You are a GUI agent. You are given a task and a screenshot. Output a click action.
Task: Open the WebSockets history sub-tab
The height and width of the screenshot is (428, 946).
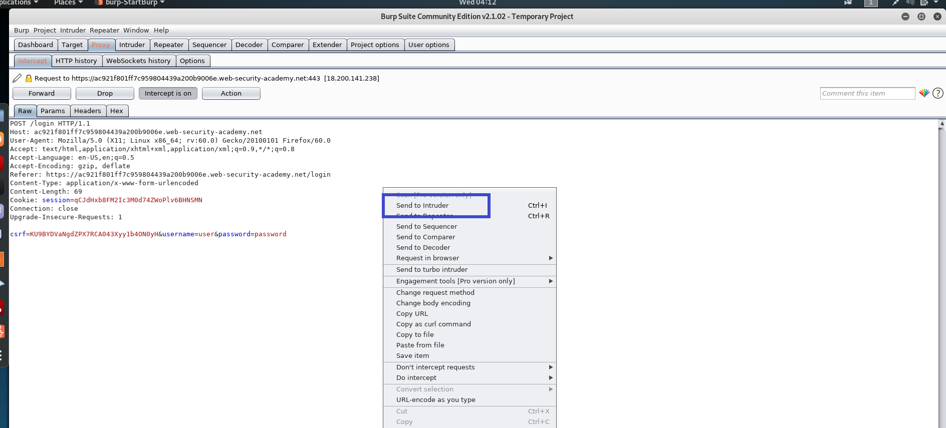point(138,61)
